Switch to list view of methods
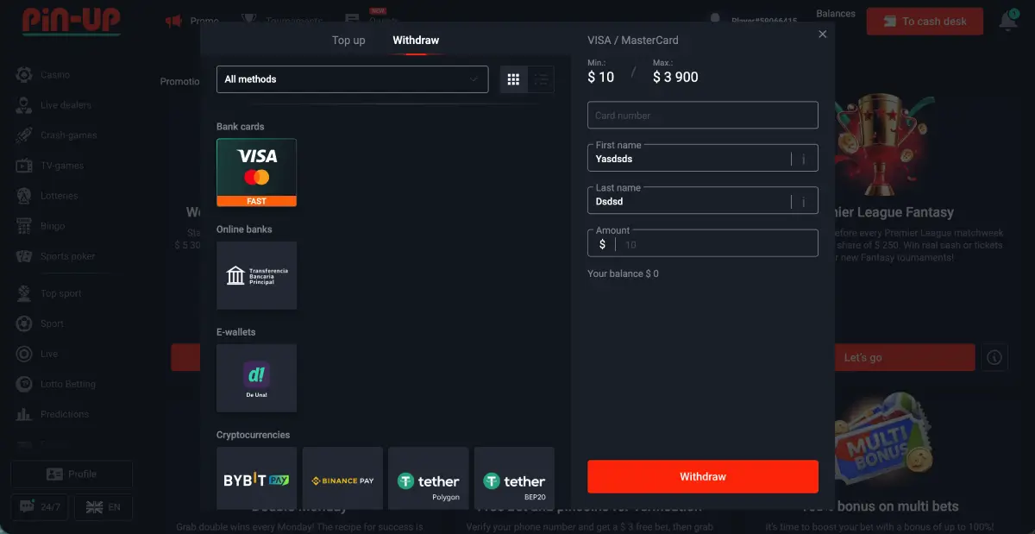 pyautogui.click(x=541, y=79)
